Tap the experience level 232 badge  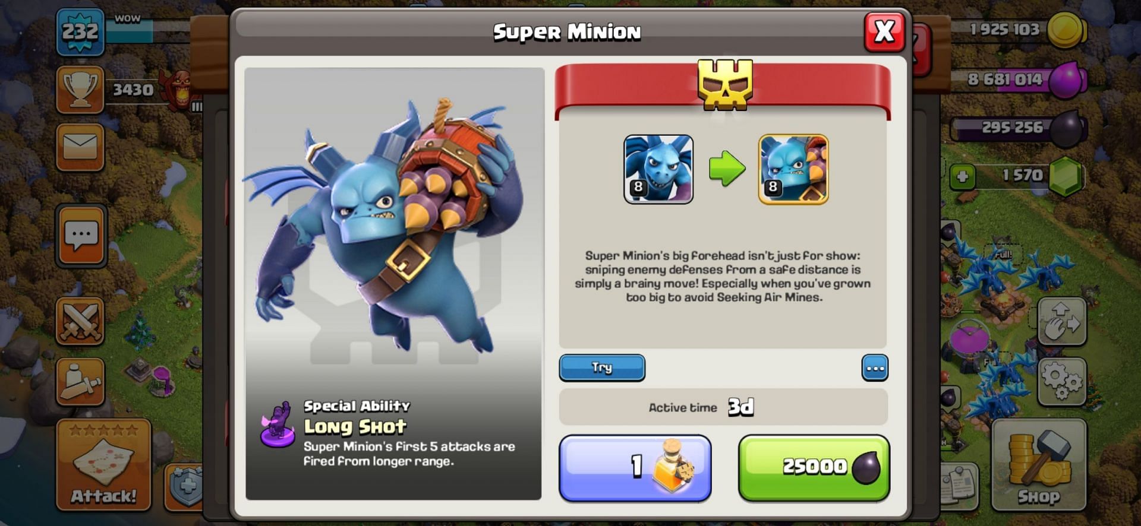(x=80, y=31)
